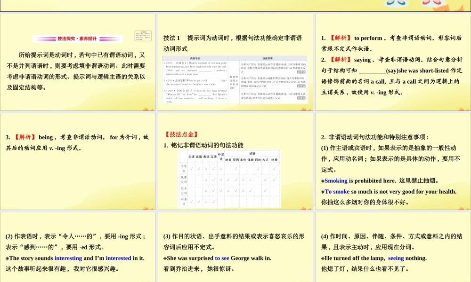
Task: Open the slide with He turned off the lamp
Action: tap(393, 247)
